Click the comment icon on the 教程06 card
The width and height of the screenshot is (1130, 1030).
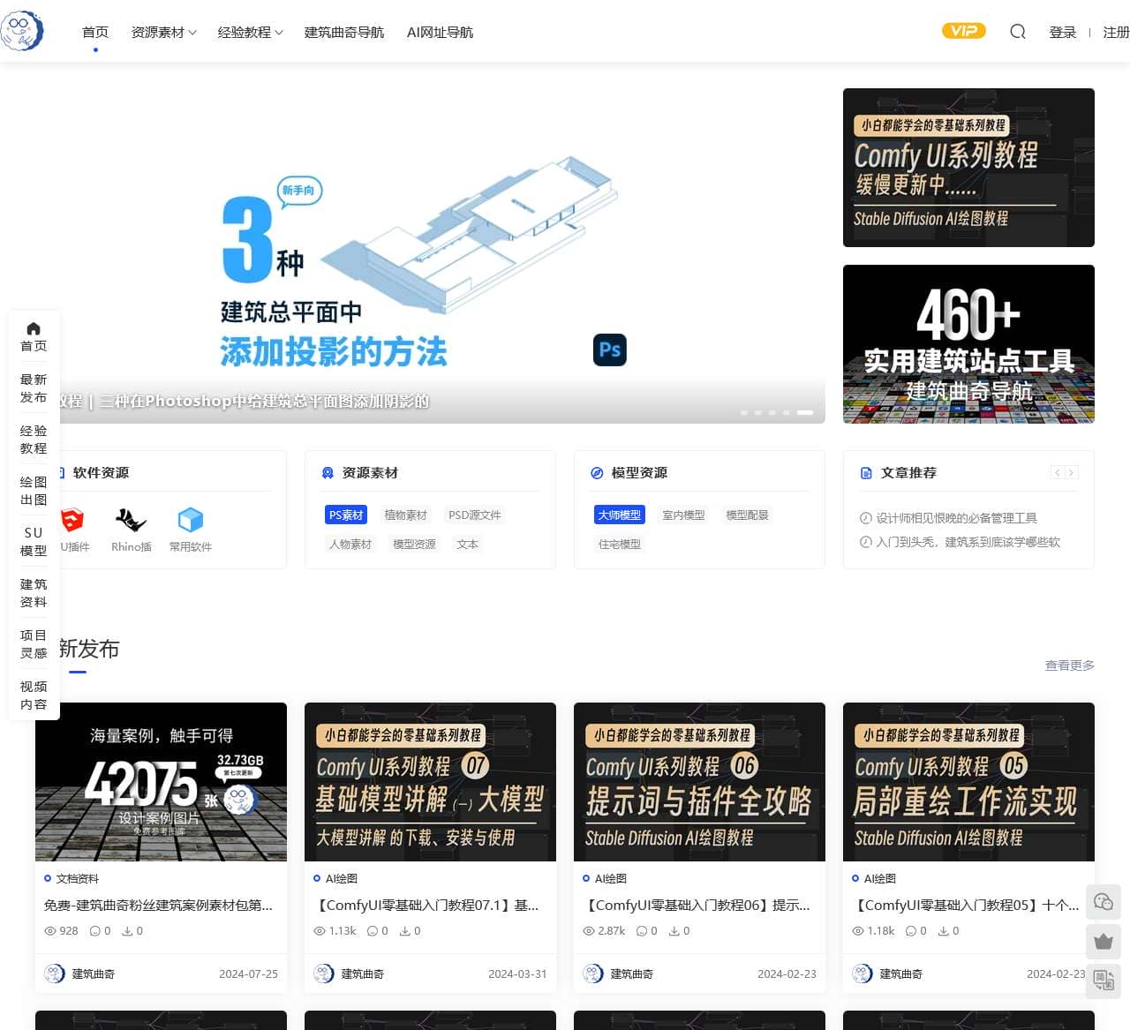pos(641,931)
